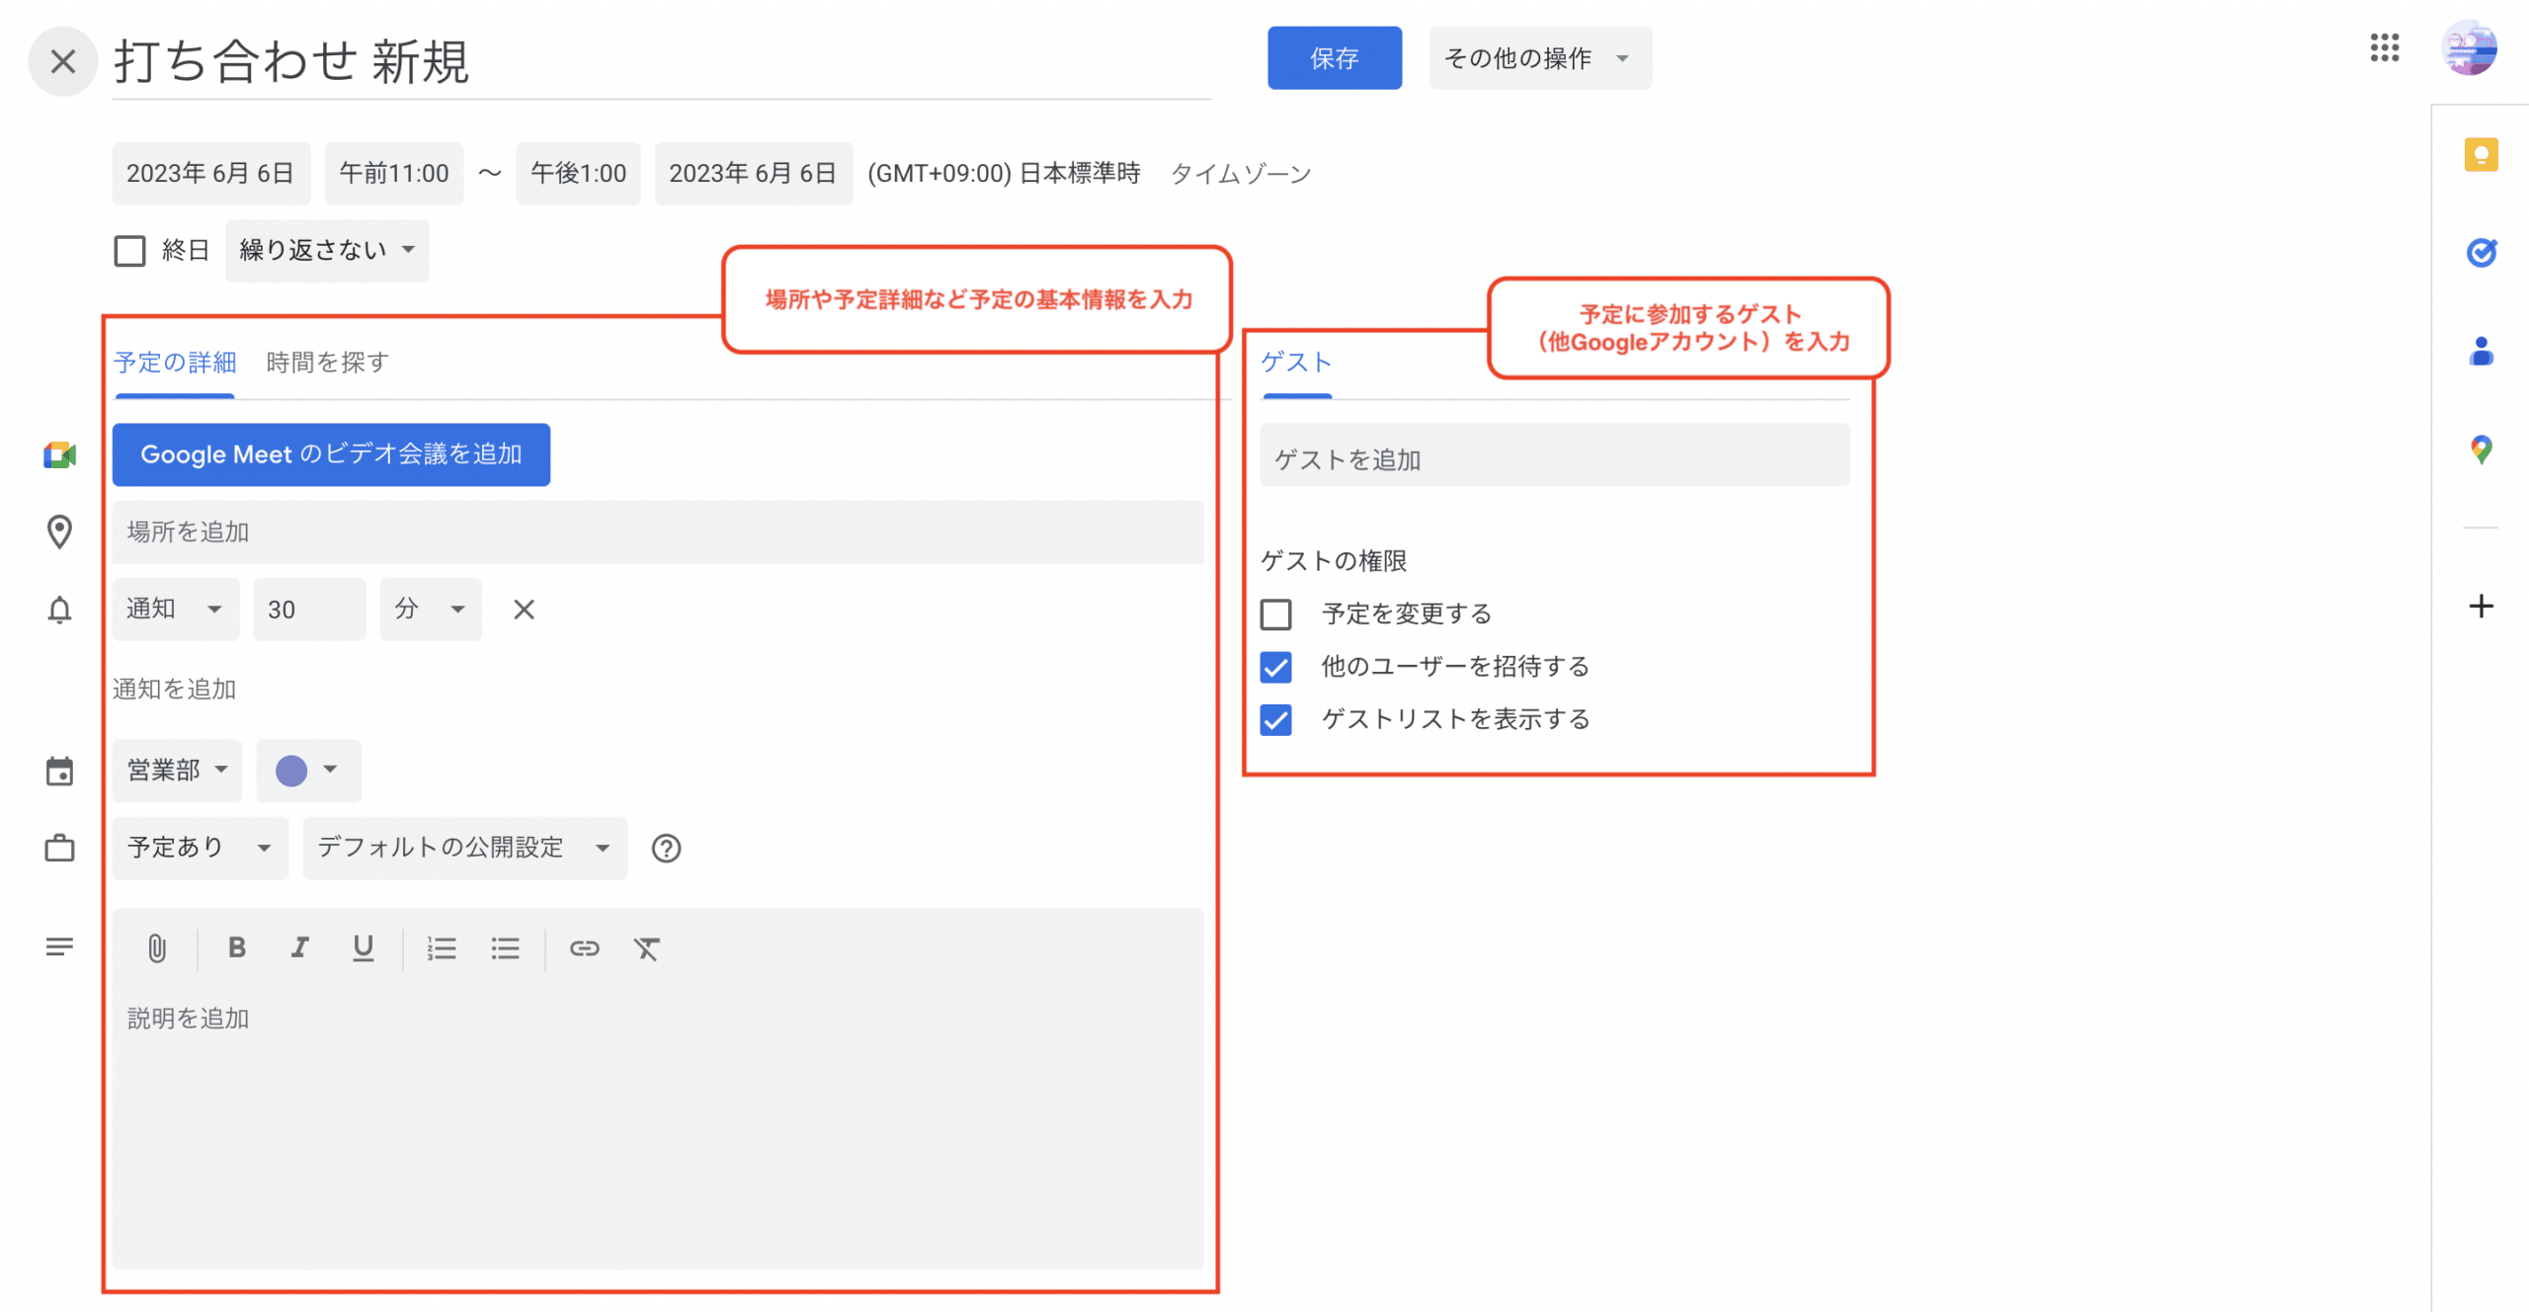Add Google Meet video conferencing
Screen dimensions: 2529x1312
[x=331, y=454]
